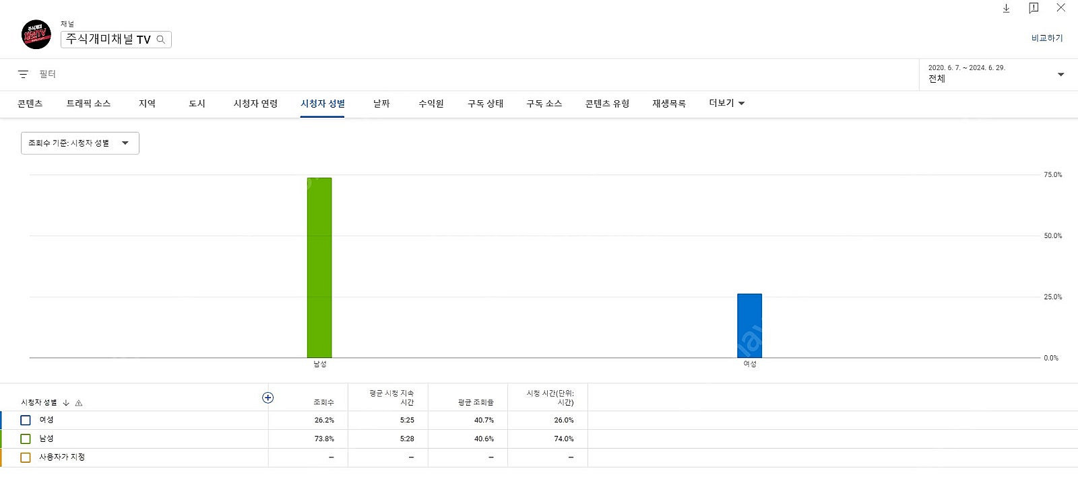Viewport: 1078px width, 491px height.
Task: Click the 주식개미채널 TV channel avatar
Action: [x=36, y=34]
